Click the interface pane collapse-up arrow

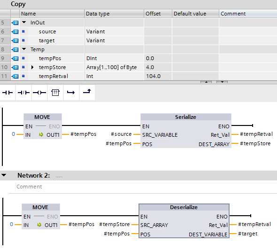pyautogui.click(x=206, y=82)
